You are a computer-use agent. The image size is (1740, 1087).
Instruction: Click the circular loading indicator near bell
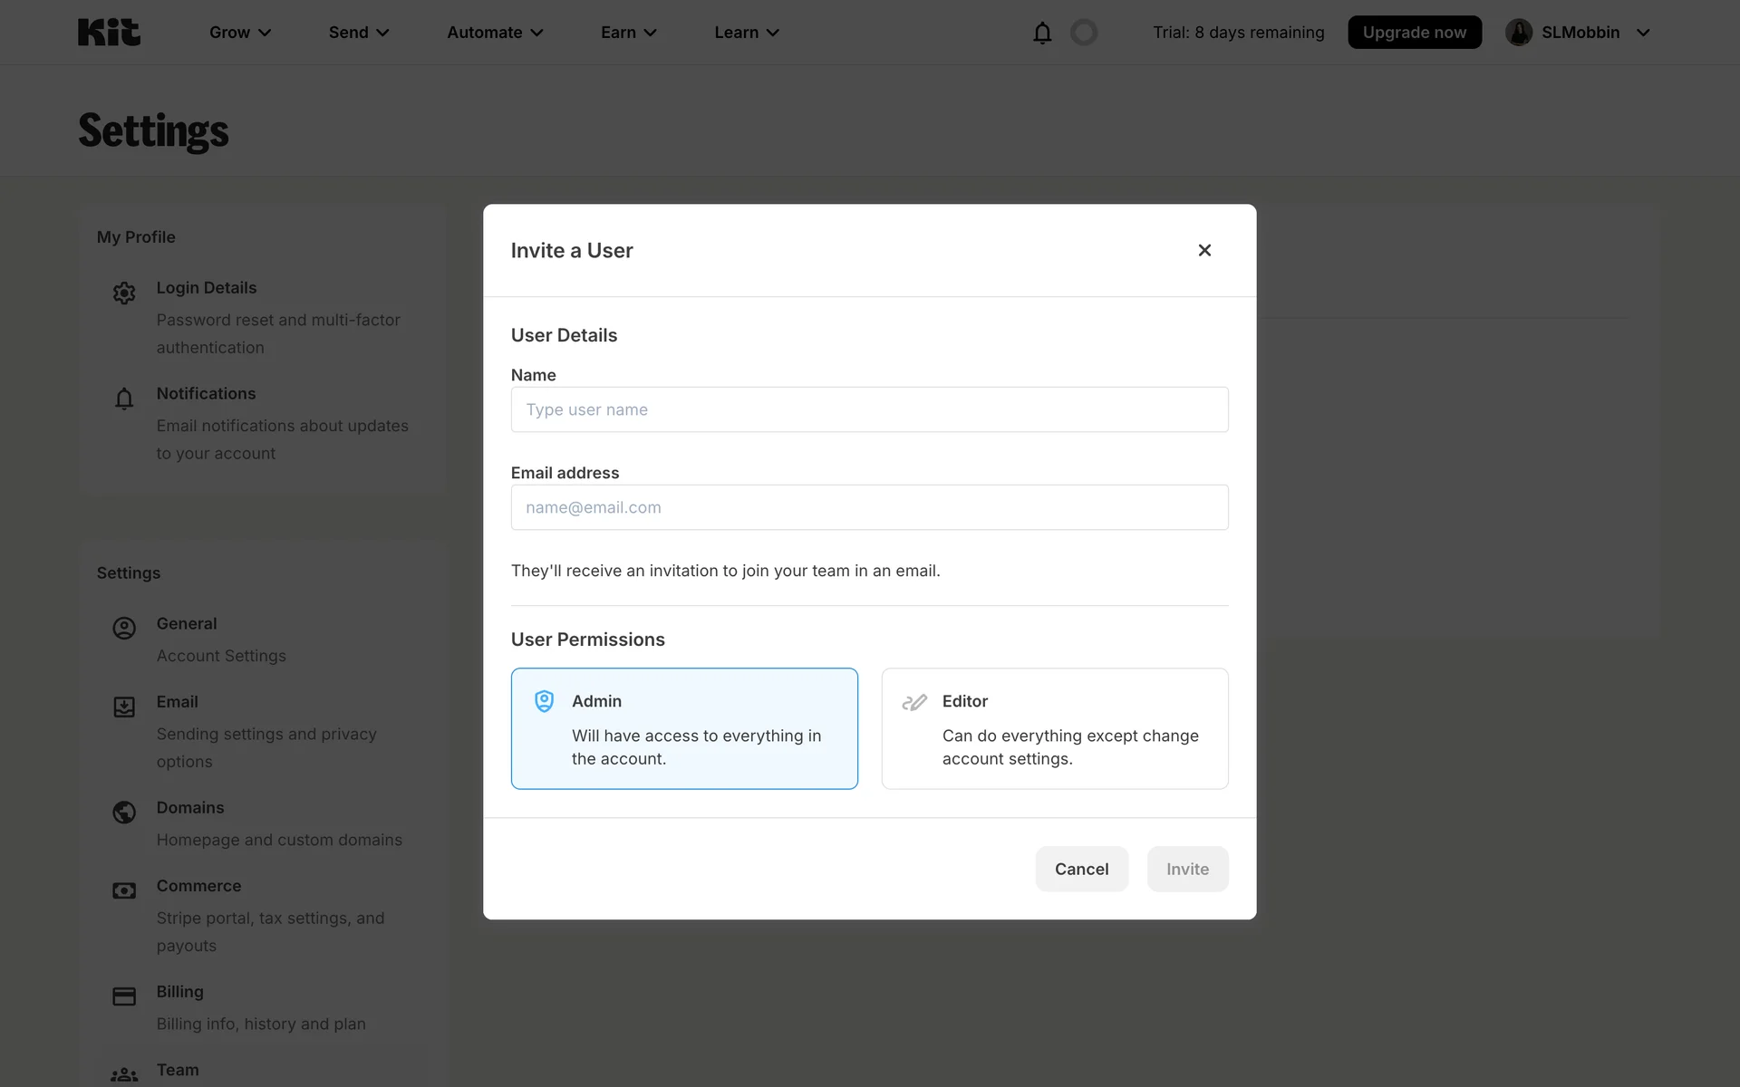click(x=1084, y=33)
